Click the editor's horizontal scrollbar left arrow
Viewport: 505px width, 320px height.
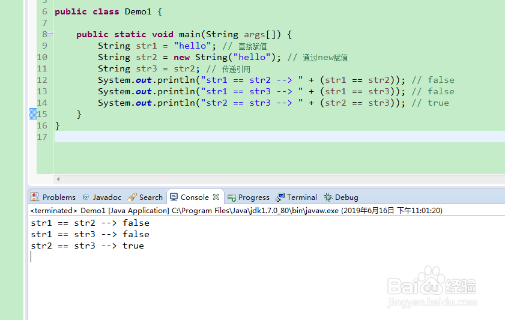[58, 179]
